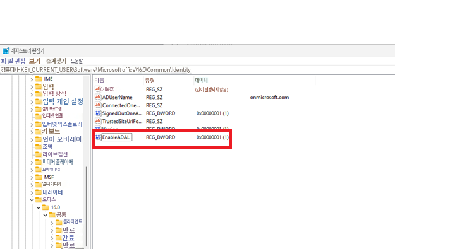This screenshot has width=474, height=249.
Task: Expand the 미디어 플레이어 tree node
Action: pos(32,162)
